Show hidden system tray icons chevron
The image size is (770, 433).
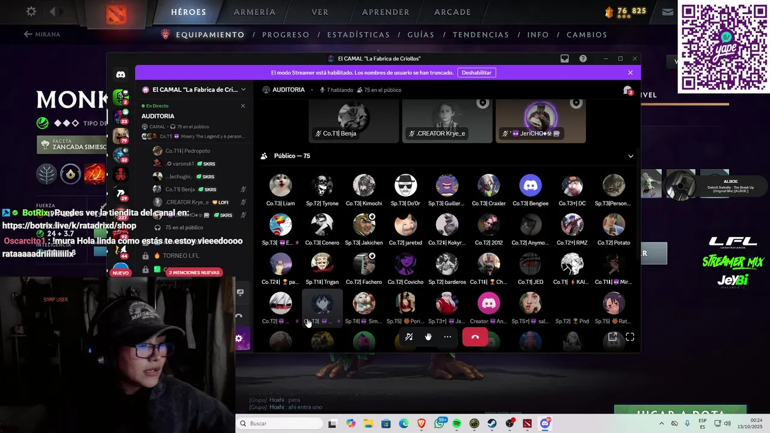tap(661, 424)
